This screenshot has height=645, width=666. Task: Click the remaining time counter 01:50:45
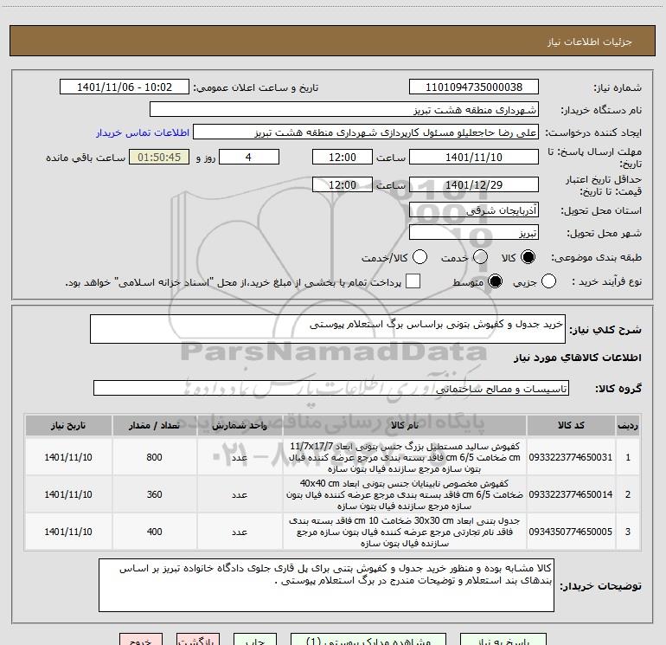click(159, 157)
